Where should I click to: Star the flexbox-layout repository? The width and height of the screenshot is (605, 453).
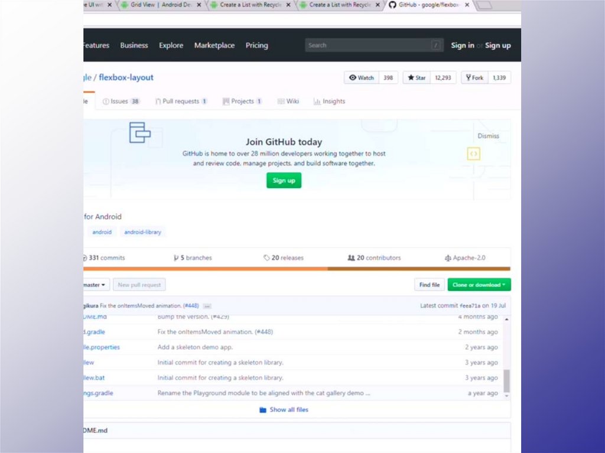[417, 77]
